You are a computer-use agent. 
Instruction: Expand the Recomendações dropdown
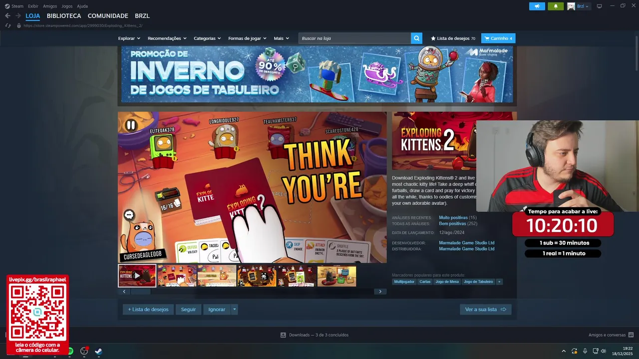(167, 38)
